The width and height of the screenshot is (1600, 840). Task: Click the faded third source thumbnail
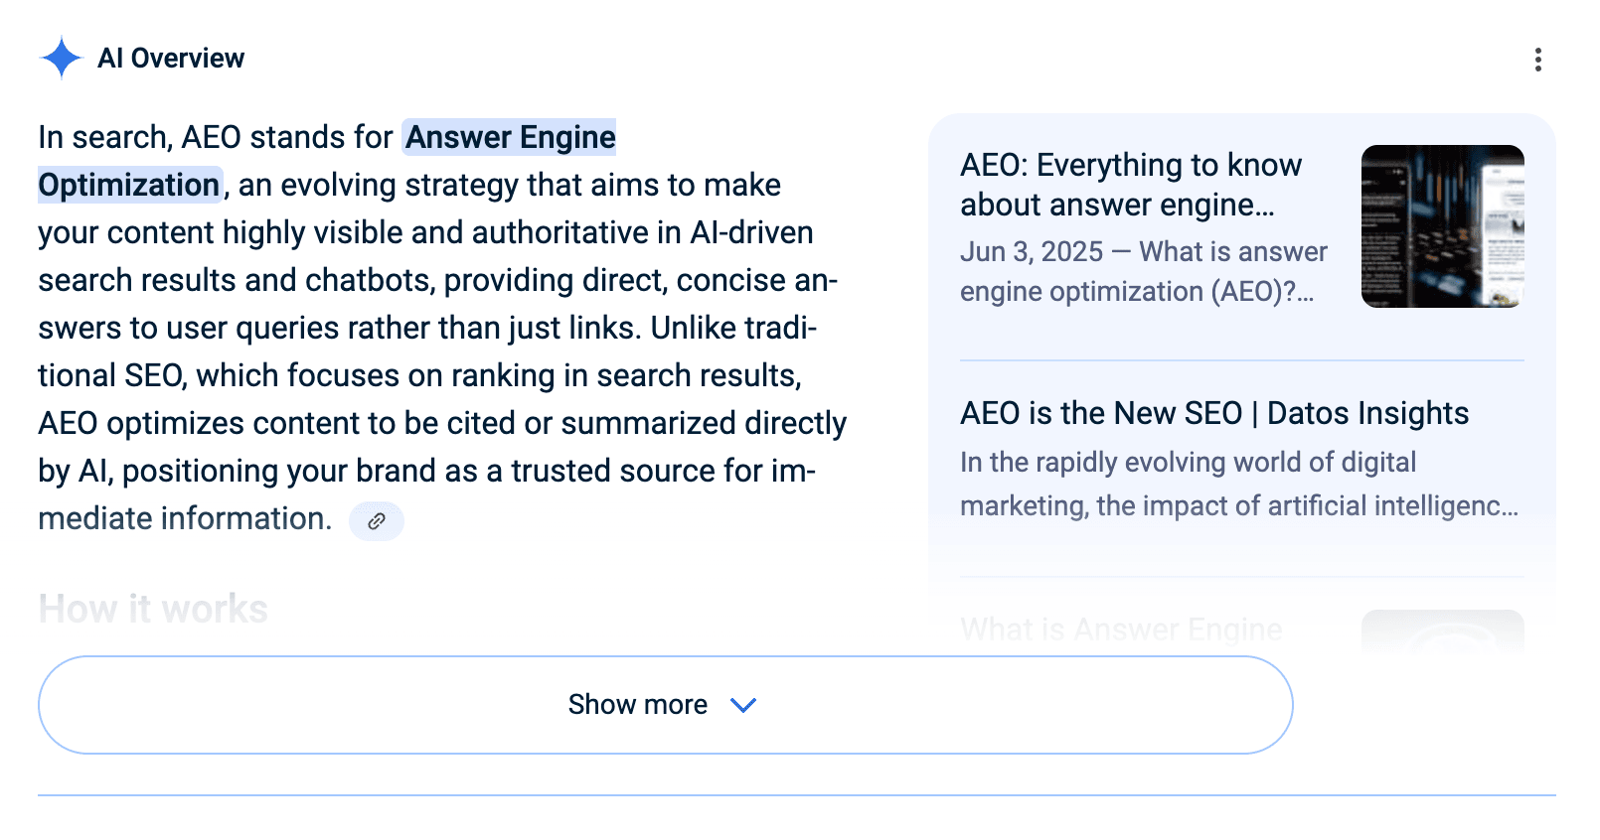point(1442,631)
